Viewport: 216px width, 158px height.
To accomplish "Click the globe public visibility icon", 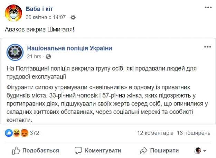I will coord(48,56).
